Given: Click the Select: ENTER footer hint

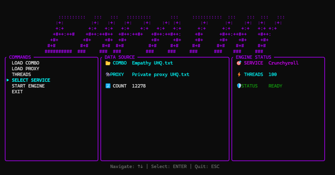Looking at the screenshot, I should (169, 167).
